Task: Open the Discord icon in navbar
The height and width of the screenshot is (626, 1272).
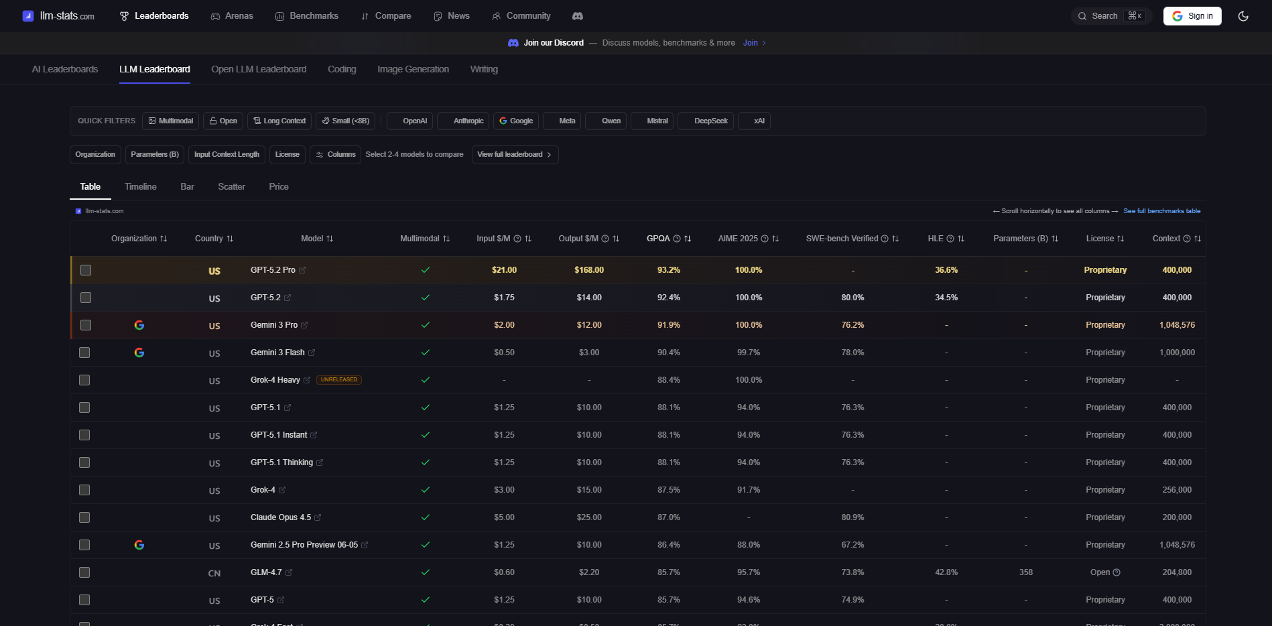Action: 577,16
